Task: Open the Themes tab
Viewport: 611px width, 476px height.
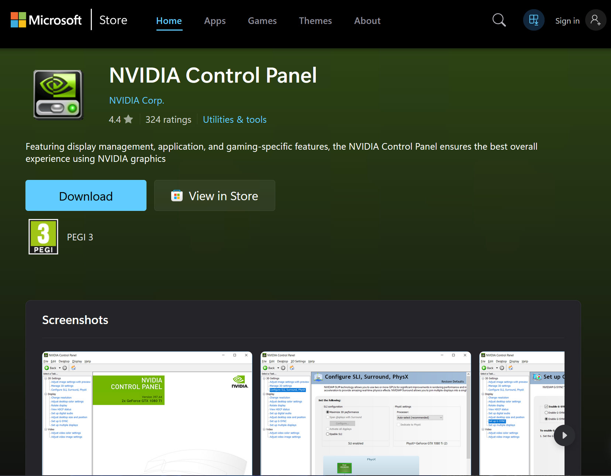Action: click(315, 21)
